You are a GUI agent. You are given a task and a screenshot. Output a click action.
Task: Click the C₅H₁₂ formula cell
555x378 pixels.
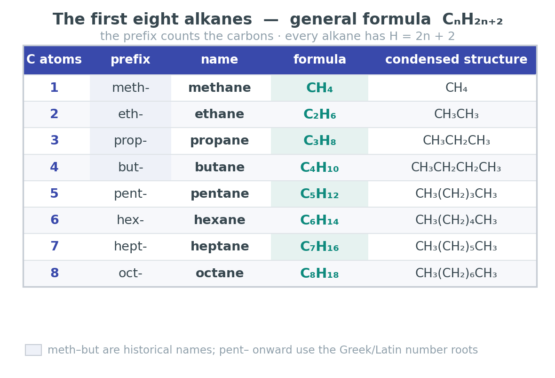[320, 194]
